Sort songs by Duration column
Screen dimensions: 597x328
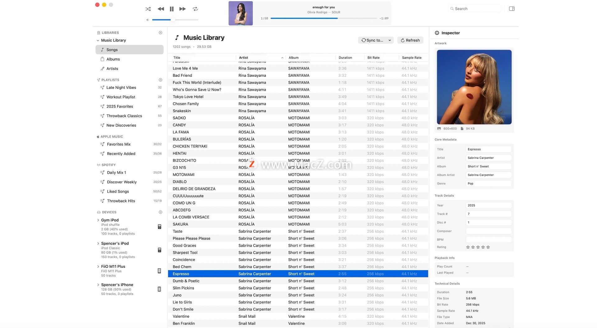coord(350,58)
